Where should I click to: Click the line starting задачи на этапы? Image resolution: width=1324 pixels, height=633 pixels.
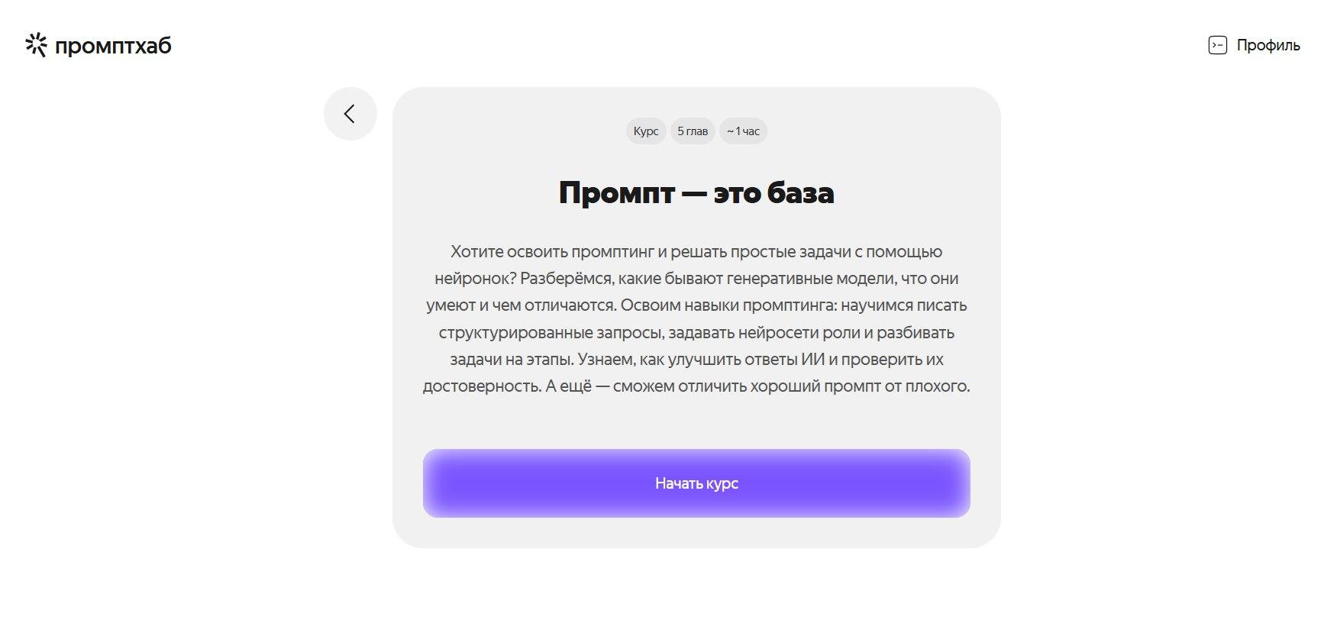696,360
